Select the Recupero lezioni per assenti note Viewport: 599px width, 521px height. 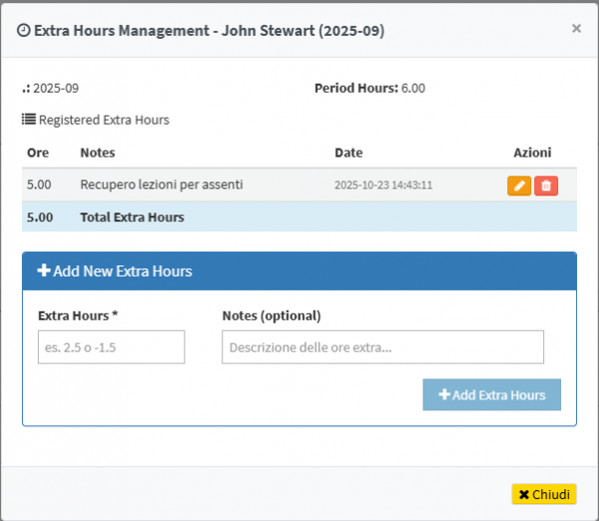tap(162, 185)
